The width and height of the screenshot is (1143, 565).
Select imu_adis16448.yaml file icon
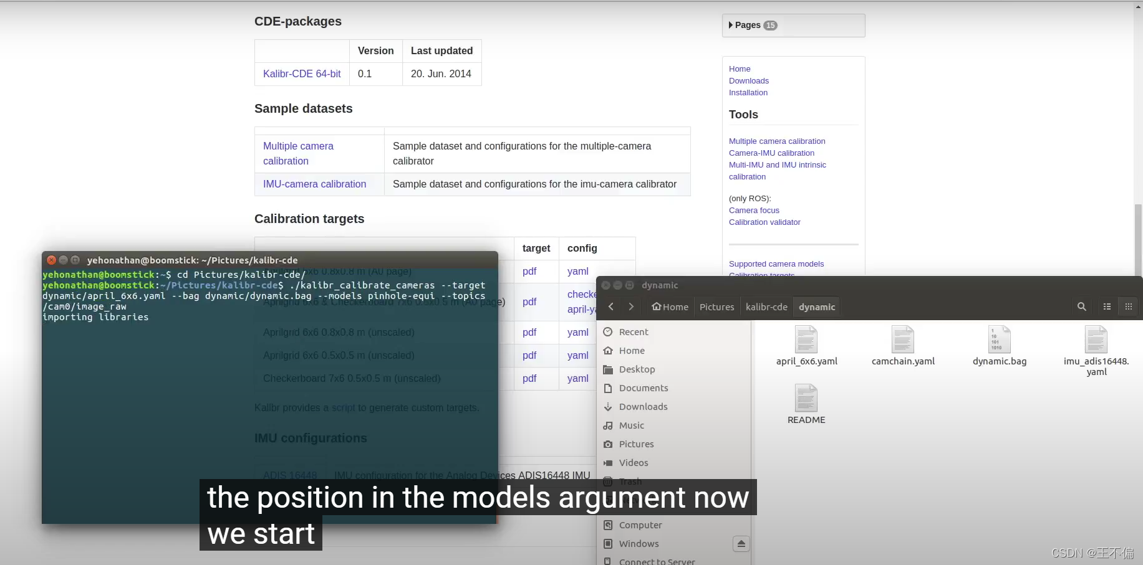pos(1096,339)
